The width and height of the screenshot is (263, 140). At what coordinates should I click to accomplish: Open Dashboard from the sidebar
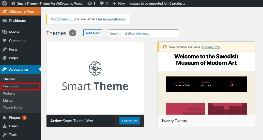tap(18, 21)
